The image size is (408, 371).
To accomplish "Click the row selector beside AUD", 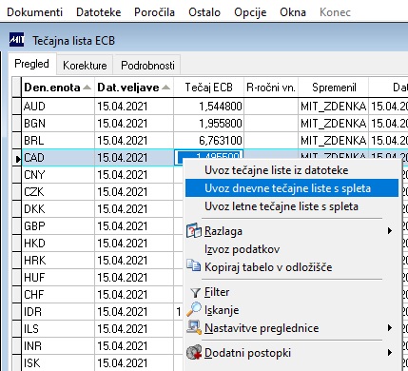I will coord(17,107).
